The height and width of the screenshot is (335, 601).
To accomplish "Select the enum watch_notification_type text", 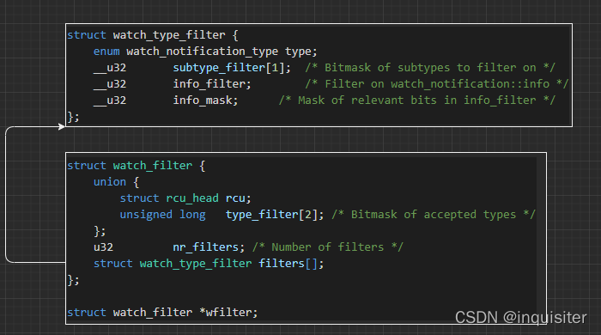I will 185,52.
